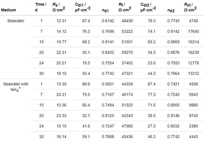Click the Cdl2 column header

148,7
